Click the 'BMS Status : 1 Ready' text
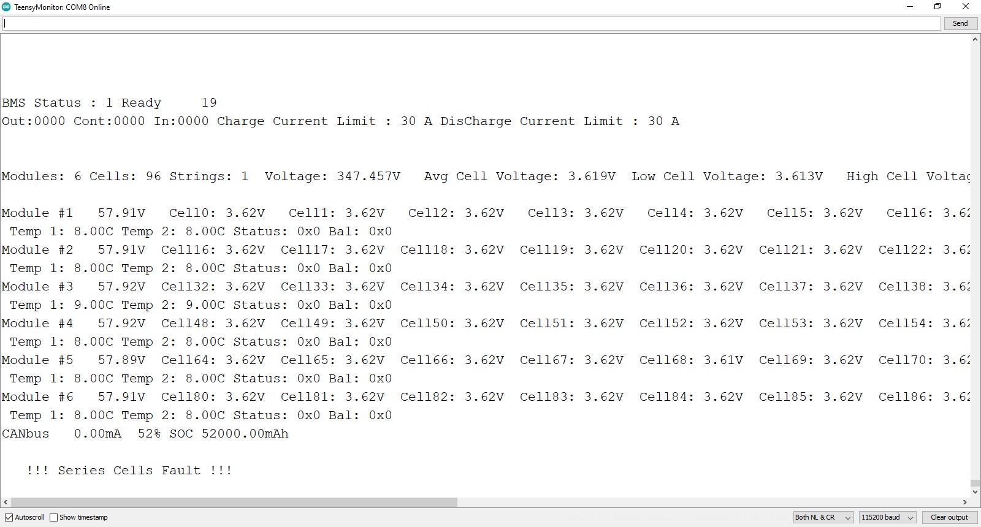The width and height of the screenshot is (981, 527). click(82, 103)
